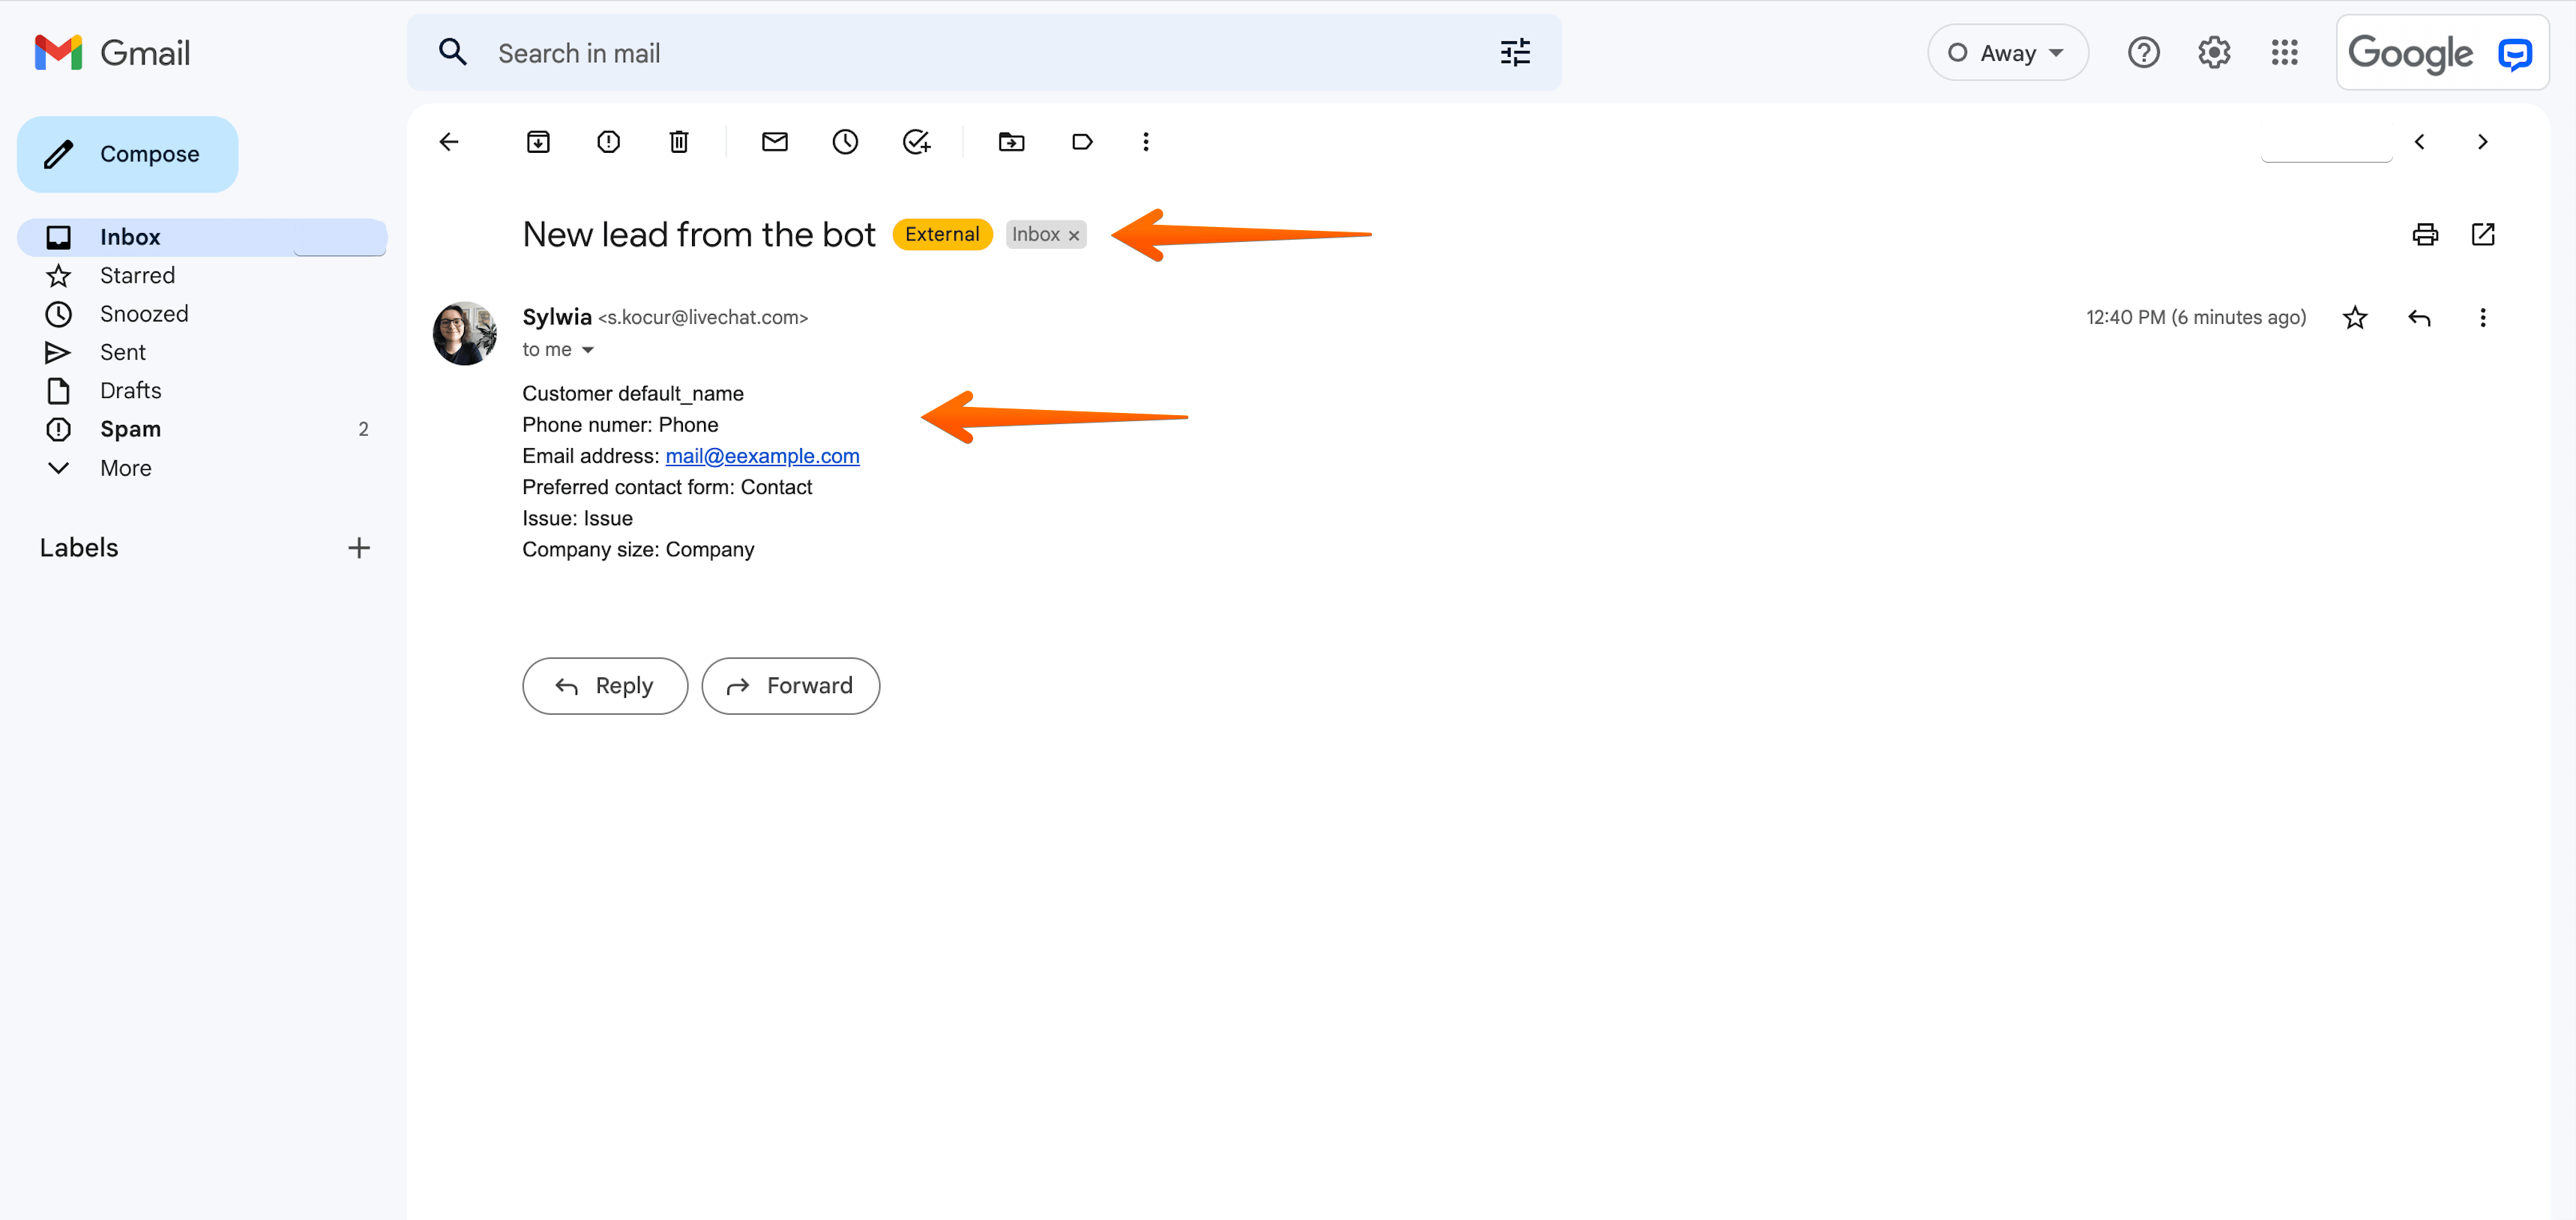2576x1220 pixels.
Task: Mark the email as unread
Action: point(775,142)
